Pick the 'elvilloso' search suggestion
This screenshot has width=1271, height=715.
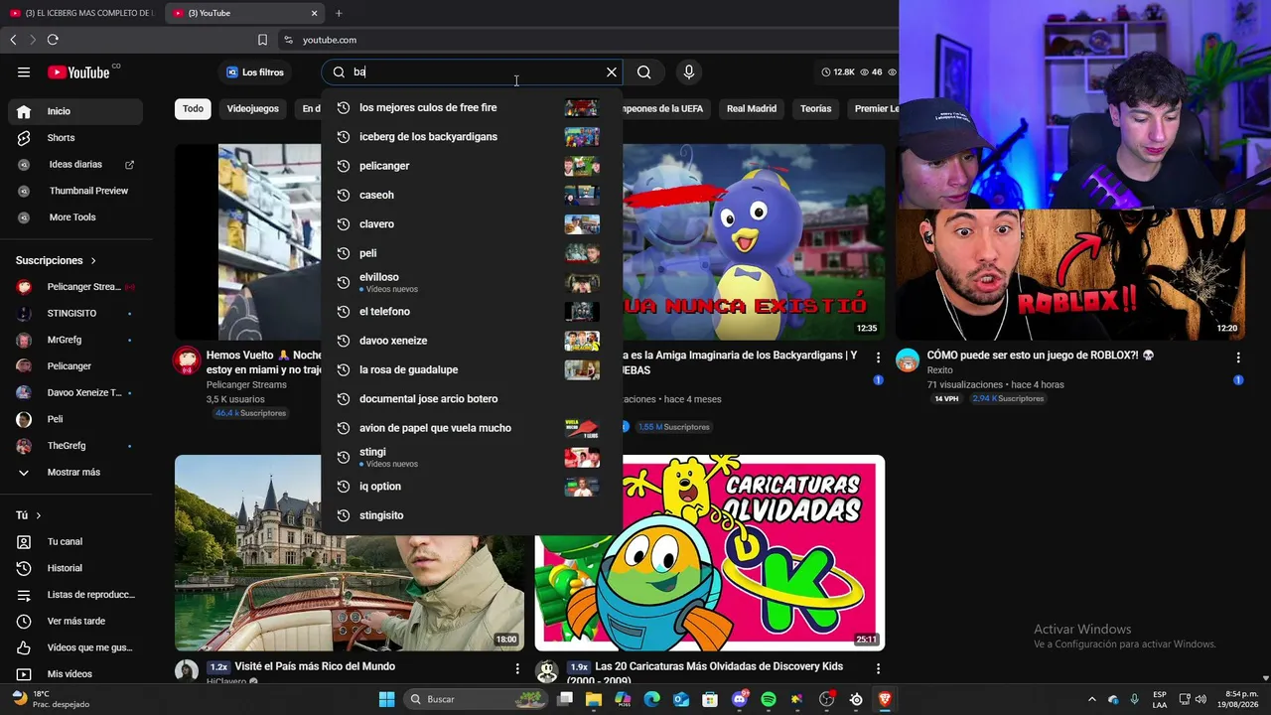point(472,282)
